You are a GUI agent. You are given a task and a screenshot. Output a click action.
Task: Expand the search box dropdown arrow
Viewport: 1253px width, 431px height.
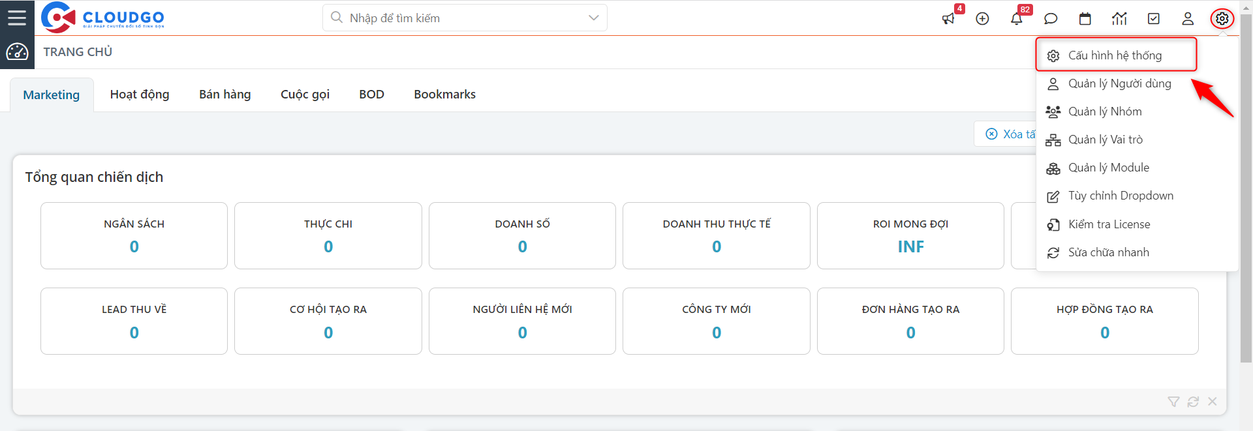593,18
